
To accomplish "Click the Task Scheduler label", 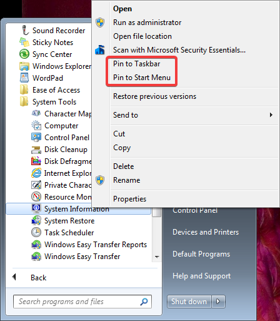I will pyautogui.click(x=69, y=233).
